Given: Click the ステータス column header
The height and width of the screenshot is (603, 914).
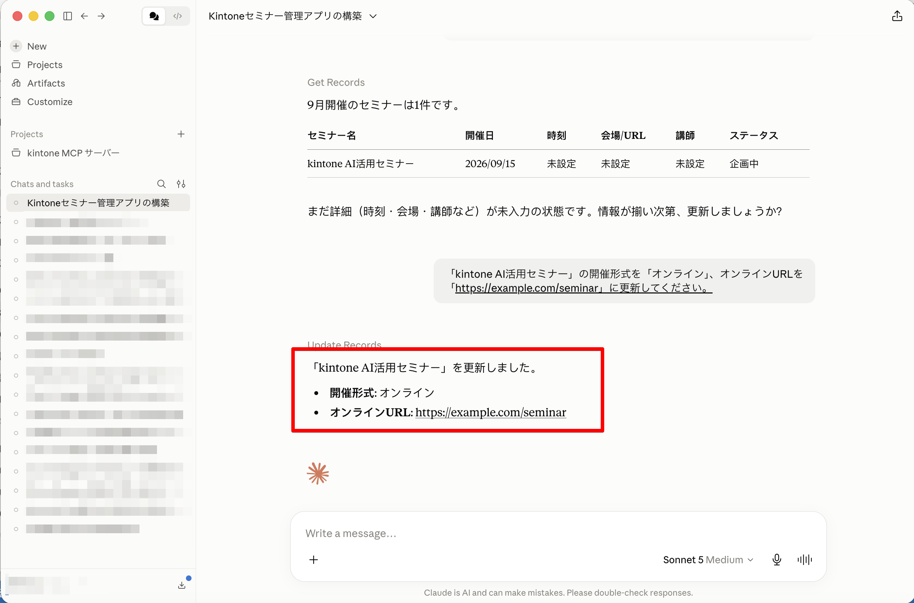Looking at the screenshot, I should [754, 135].
